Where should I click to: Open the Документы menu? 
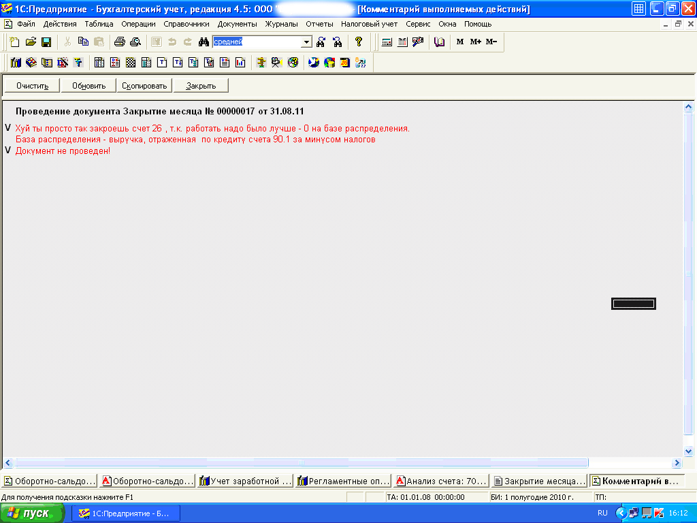coord(238,24)
